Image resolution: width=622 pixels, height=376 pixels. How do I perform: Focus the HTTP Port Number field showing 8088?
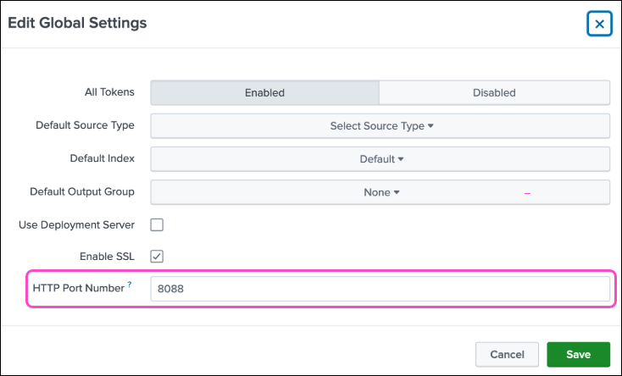tap(380, 289)
